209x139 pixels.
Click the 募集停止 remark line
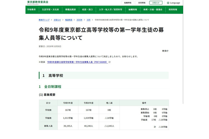[154, 109]
